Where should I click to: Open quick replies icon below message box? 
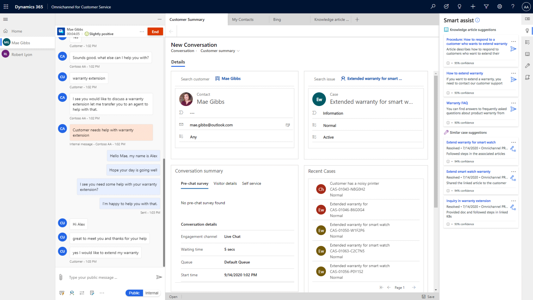pos(62,293)
